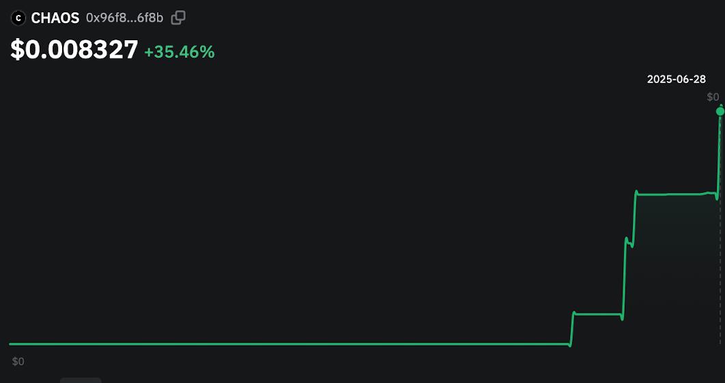
Task: Click the start of the chart line
Action: [11, 343]
